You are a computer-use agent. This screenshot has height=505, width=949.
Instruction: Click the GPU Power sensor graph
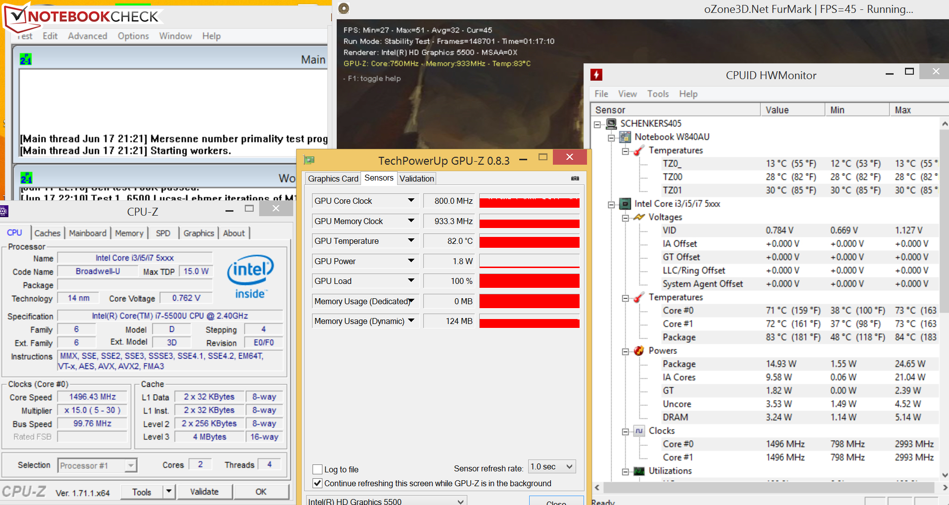click(x=529, y=261)
